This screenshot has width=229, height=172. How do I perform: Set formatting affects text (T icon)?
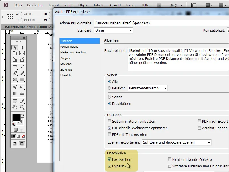21,130
